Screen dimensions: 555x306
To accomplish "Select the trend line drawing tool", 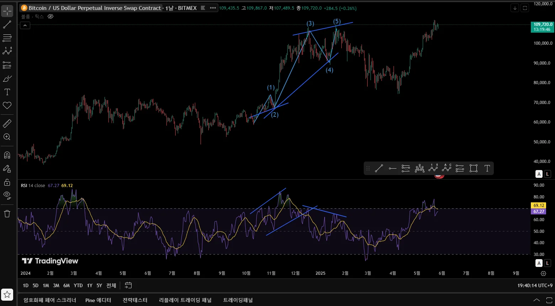I will [x=7, y=24].
